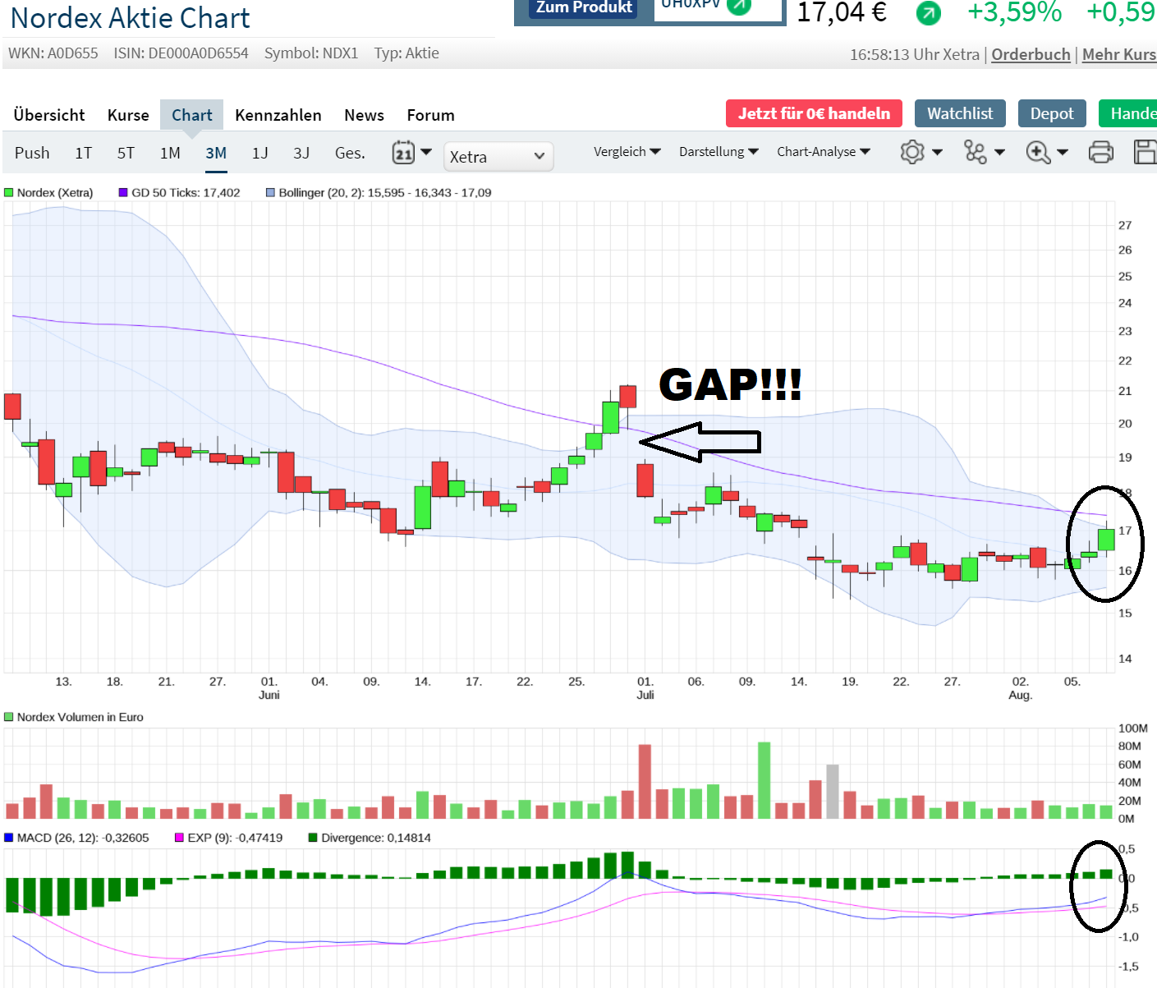Select the 1M time range

click(170, 153)
